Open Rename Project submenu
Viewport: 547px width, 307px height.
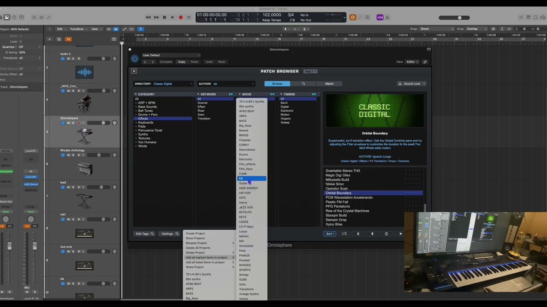(209, 243)
